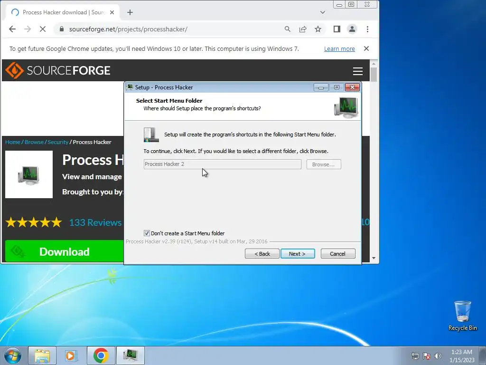Click the SourceForge logo
This screenshot has width=486, height=365.
pyautogui.click(x=58, y=70)
